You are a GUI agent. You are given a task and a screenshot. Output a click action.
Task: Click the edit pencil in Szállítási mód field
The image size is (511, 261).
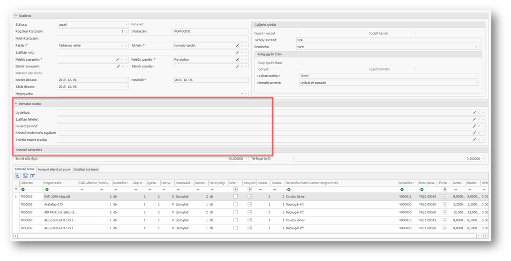coord(238,52)
